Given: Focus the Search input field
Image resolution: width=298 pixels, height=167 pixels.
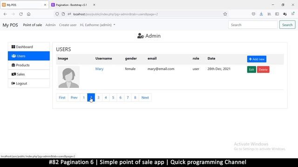Looking at the screenshot, I should (253, 25).
